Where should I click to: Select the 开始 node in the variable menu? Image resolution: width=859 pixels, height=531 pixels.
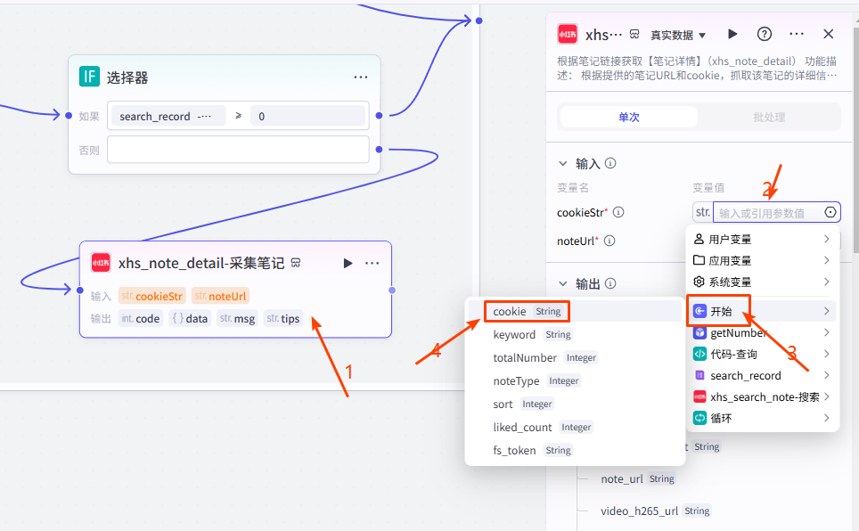click(762, 311)
